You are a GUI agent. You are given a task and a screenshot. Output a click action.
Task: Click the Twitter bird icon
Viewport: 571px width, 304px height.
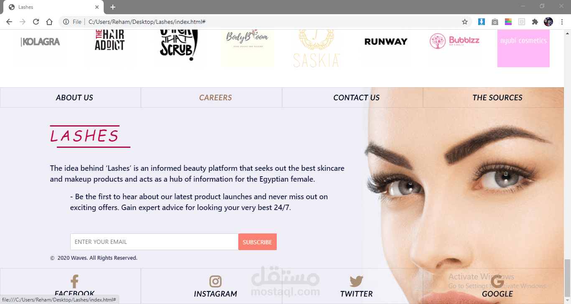pyautogui.click(x=356, y=281)
